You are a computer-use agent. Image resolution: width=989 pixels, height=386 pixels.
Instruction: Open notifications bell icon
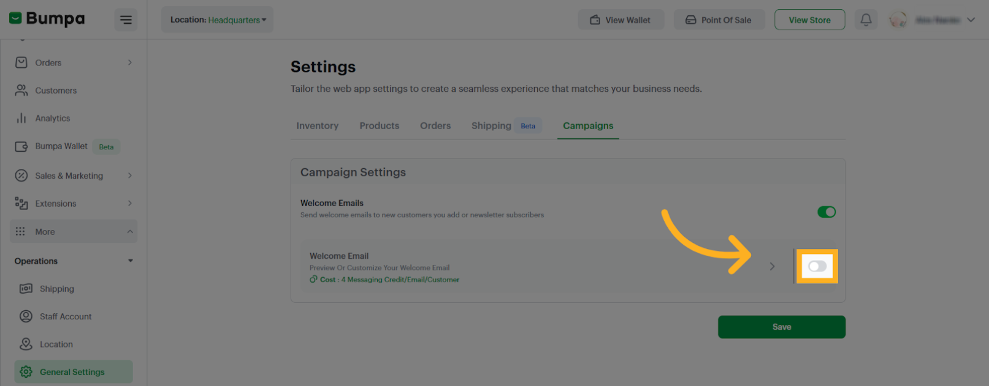click(x=866, y=20)
